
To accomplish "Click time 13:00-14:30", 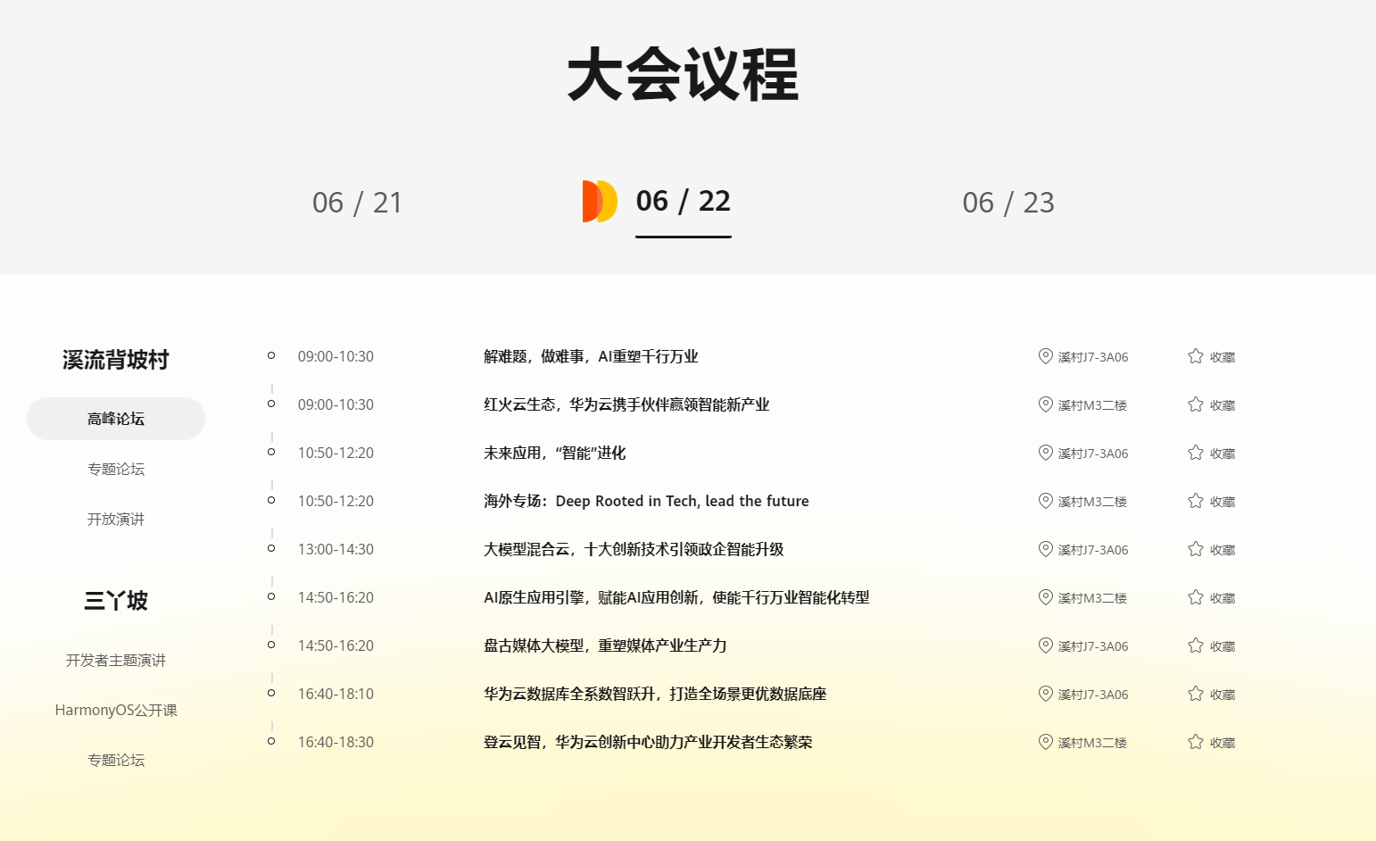I will (x=336, y=549).
